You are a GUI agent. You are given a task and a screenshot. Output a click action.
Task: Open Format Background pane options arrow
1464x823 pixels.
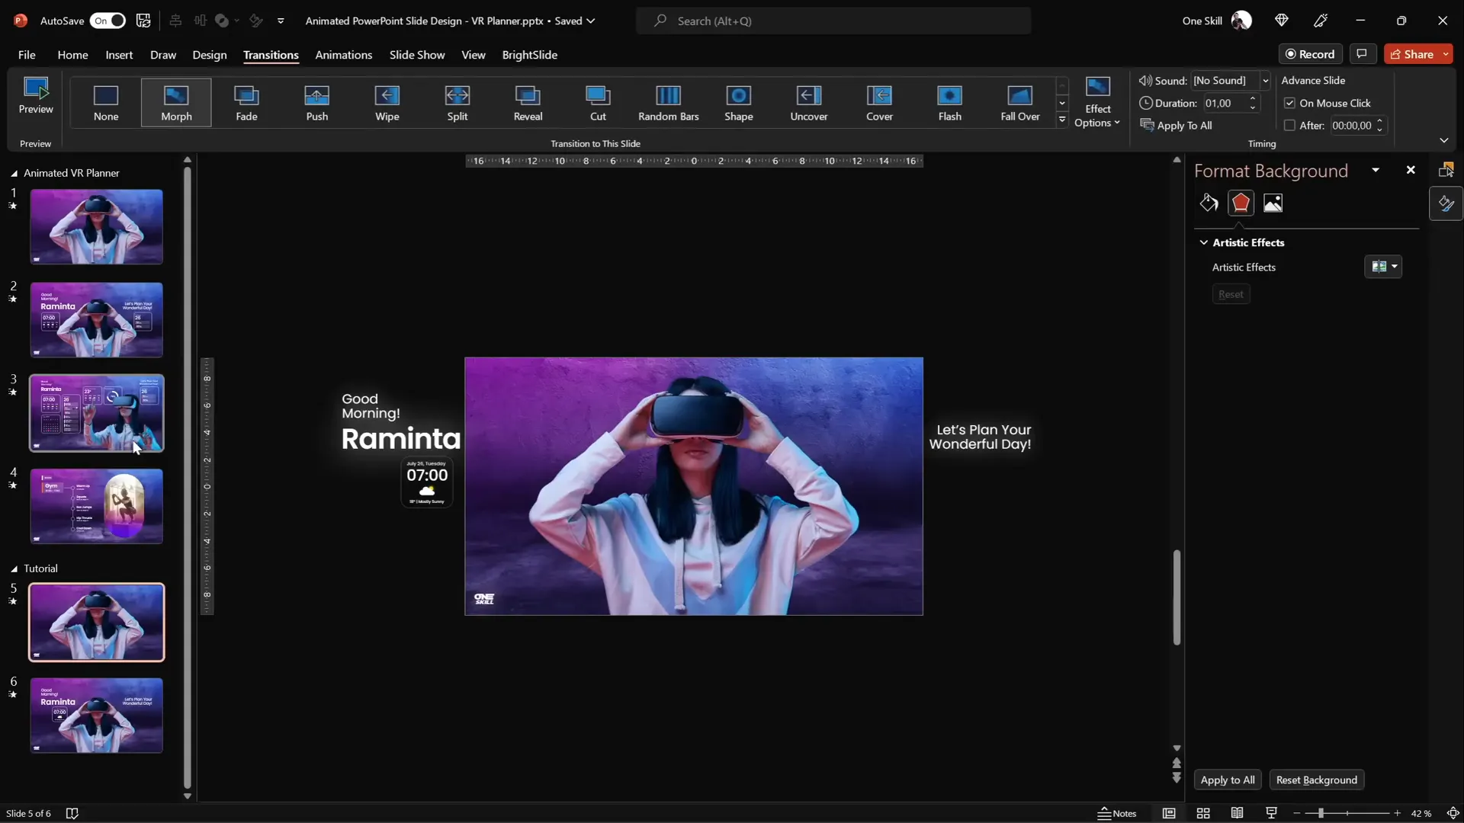(x=1376, y=170)
